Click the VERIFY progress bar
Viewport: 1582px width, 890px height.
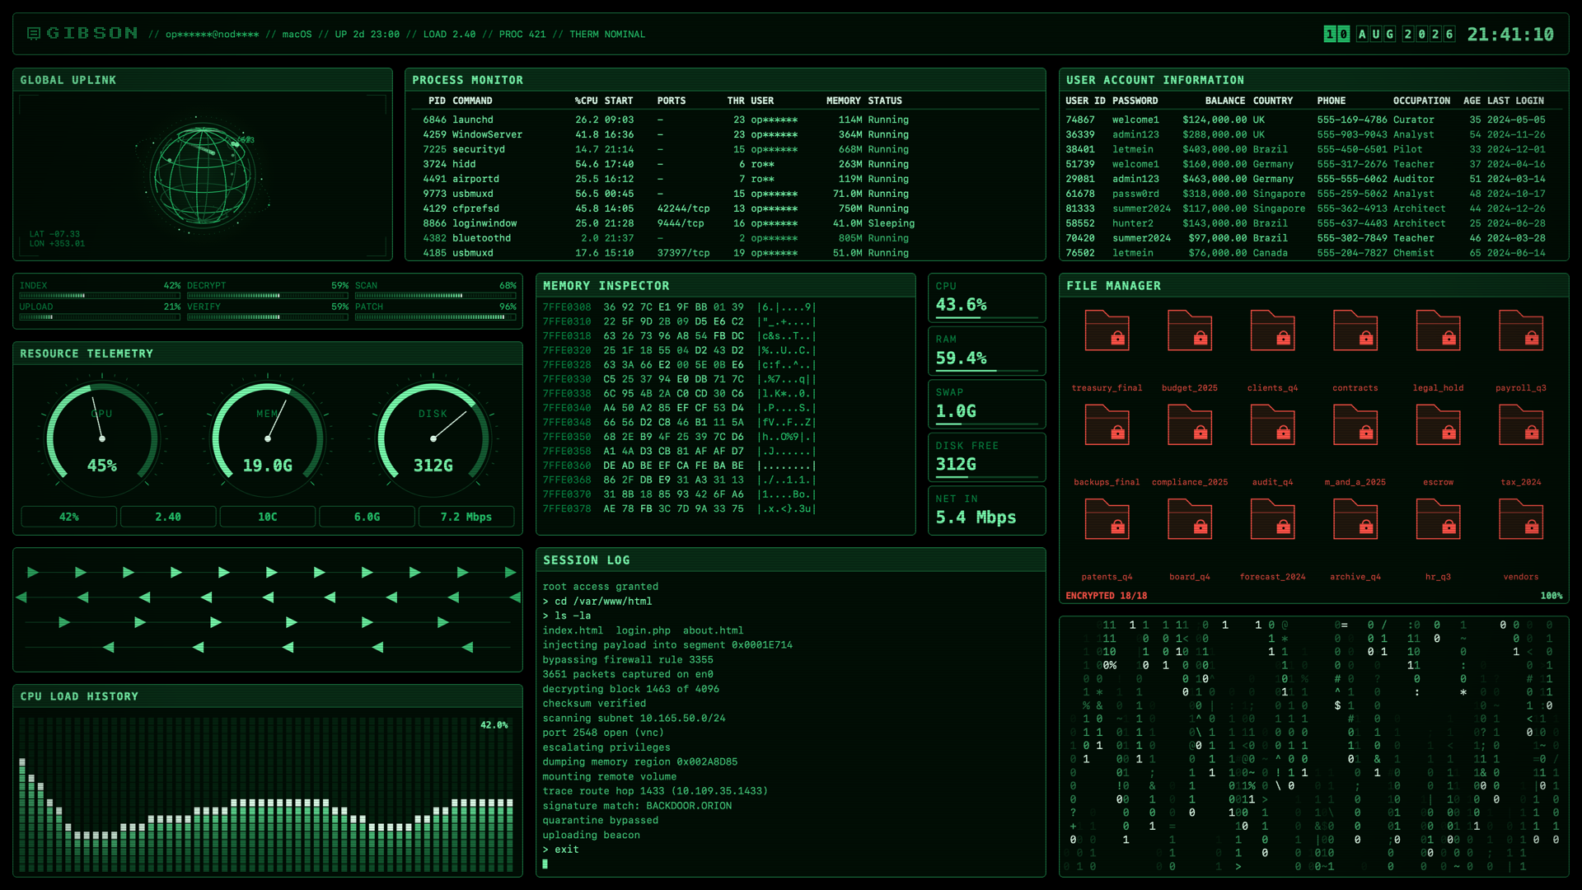(x=268, y=316)
